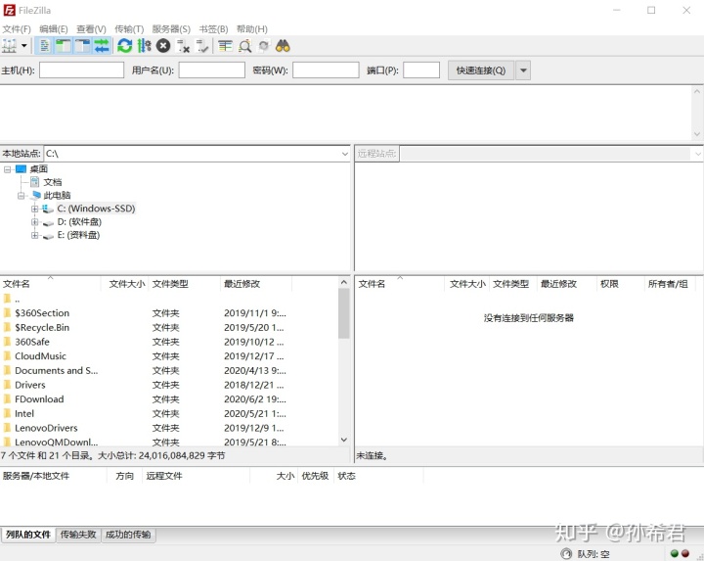Image resolution: width=704 pixels, height=561 pixels.
Task: Expand the E: (资料盘) drive
Action: click(34, 235)
